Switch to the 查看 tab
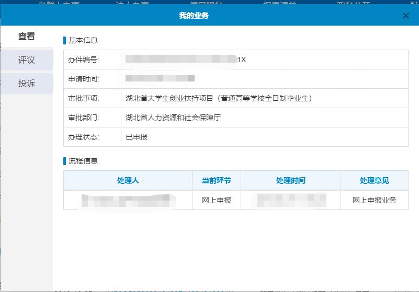Viewport: 419px width, 292px height. coord(27,37)
